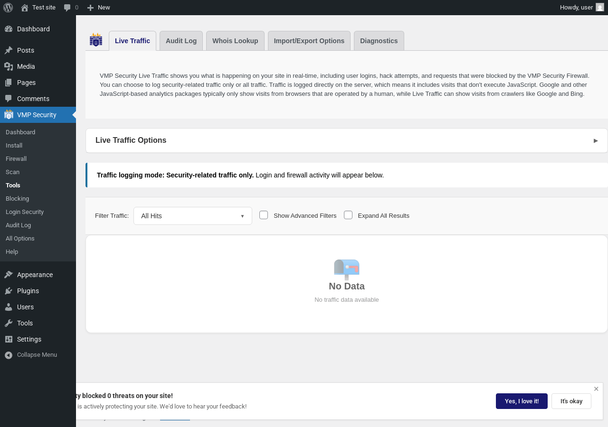Open the Appearance menu label
This screenshot has height=427, width=608.
[x=35, y=275]
